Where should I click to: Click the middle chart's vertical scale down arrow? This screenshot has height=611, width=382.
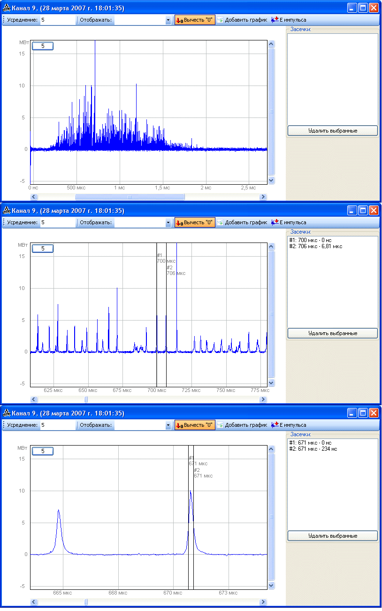[x=271, y=383]
